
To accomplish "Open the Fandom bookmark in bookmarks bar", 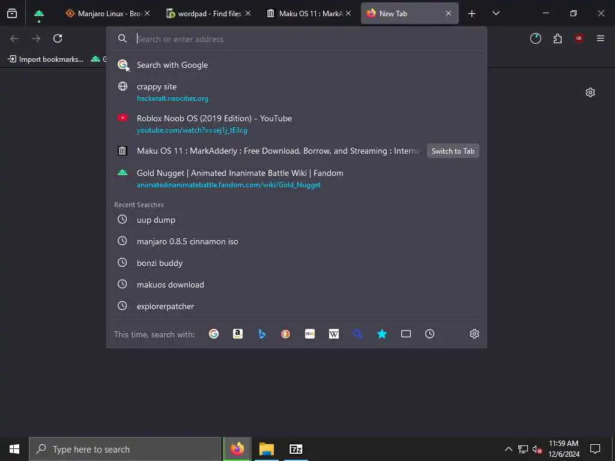I will coord(98,59).
